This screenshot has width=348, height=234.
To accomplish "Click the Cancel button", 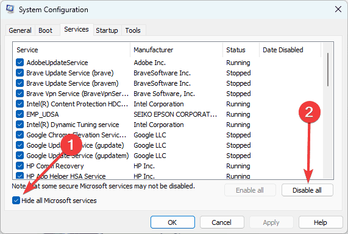I will click(x=222, y=222).
